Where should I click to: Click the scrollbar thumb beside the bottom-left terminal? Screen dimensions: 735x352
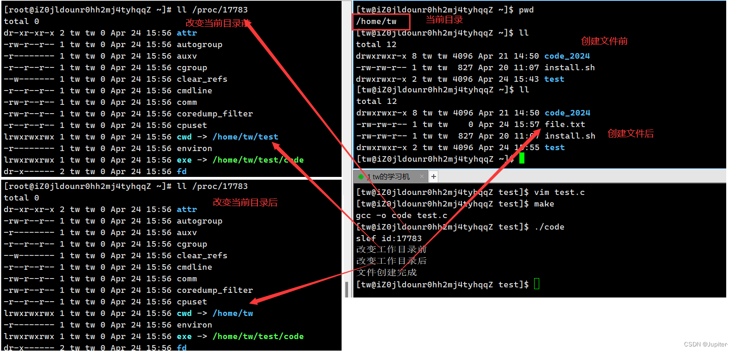point(347,289)
